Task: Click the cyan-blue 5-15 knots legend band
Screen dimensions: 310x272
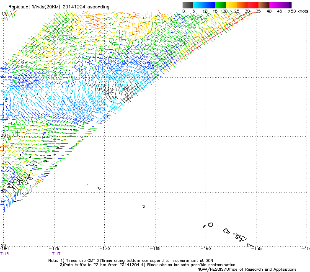Action: (x=204, y=5)
